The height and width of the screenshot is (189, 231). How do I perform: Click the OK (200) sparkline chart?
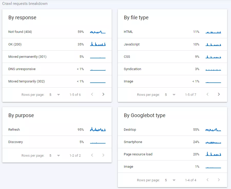[x=98, y=44]
